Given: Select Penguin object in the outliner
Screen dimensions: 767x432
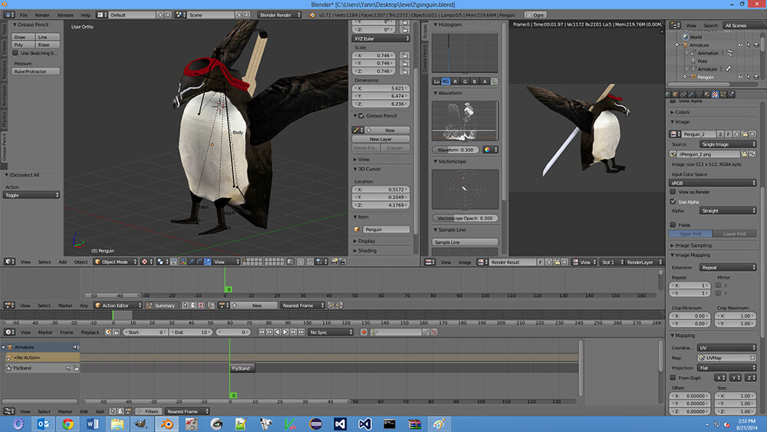Looking at the screenshot, I should [706, 77].
